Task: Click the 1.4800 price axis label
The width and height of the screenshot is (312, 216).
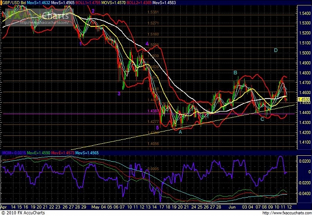Action: (305, 73)
